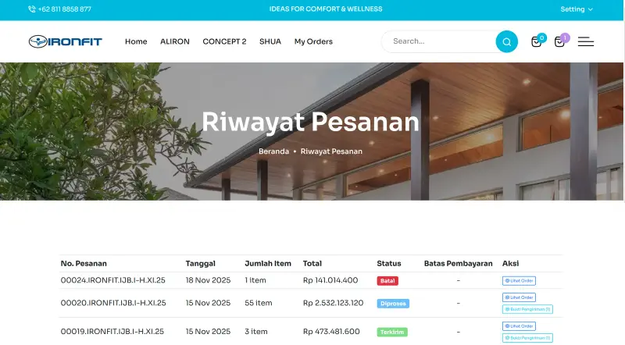The height and width of the screenshot is (345, 625).
Task: Open the hamburger menu icon
Action: pos(585,41)
